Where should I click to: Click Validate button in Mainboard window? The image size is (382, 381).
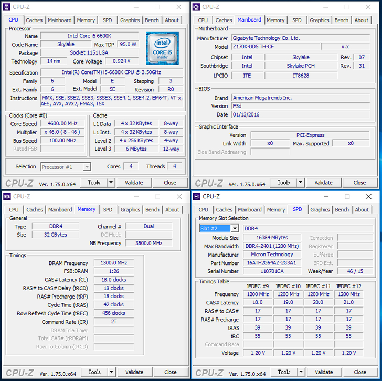[x=324, y=183]
